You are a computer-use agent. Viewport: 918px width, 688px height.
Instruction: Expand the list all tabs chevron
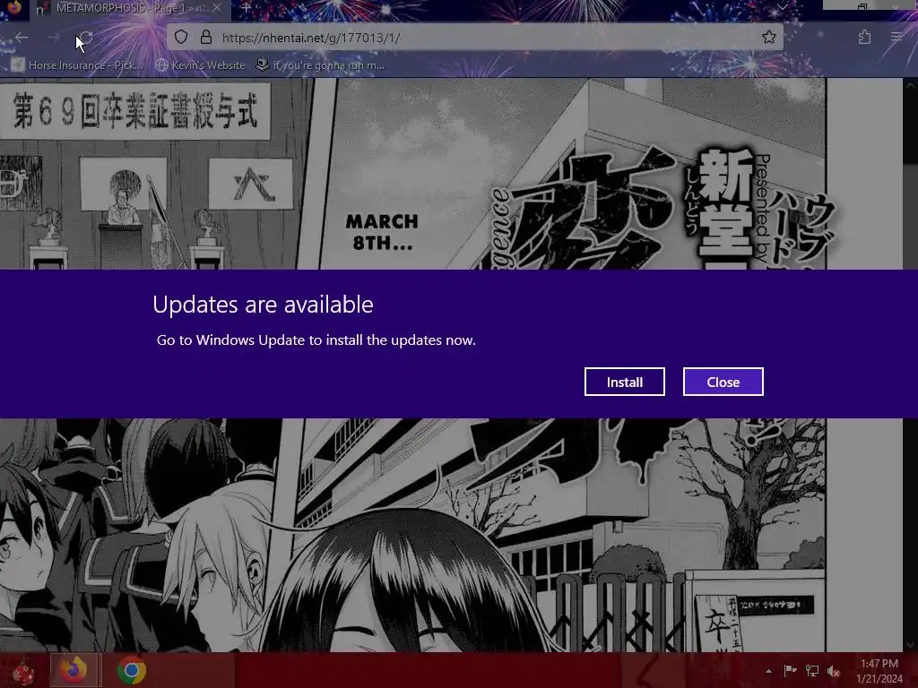click(x=783, y=7)
